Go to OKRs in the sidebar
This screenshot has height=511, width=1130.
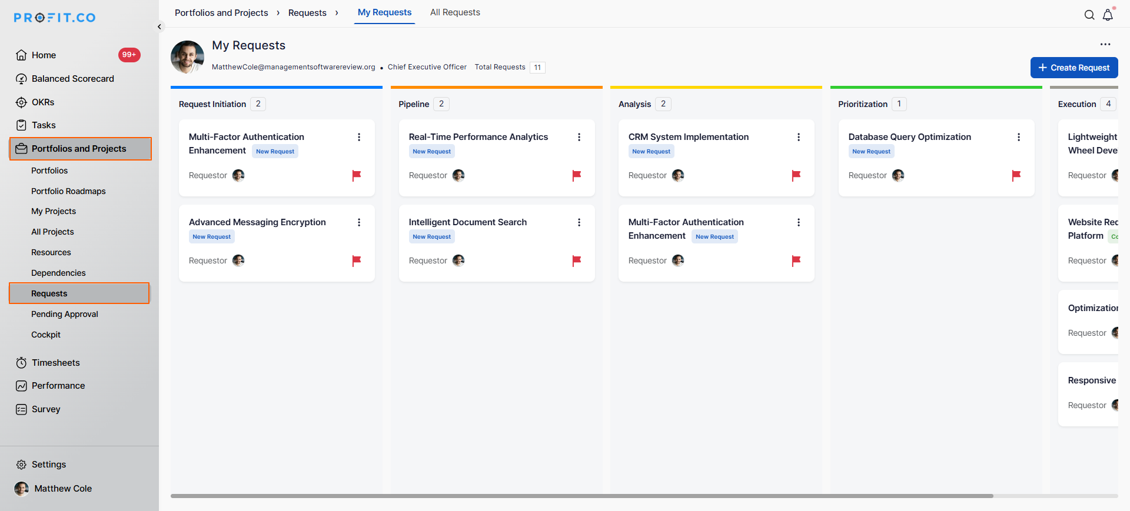[42, 102]
